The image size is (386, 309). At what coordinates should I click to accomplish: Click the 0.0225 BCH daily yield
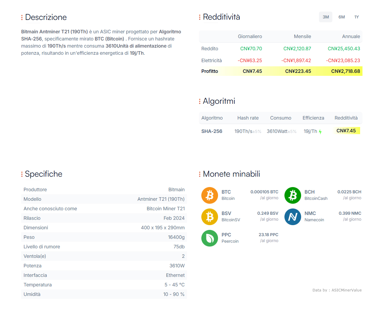click(x=349, y=192)
